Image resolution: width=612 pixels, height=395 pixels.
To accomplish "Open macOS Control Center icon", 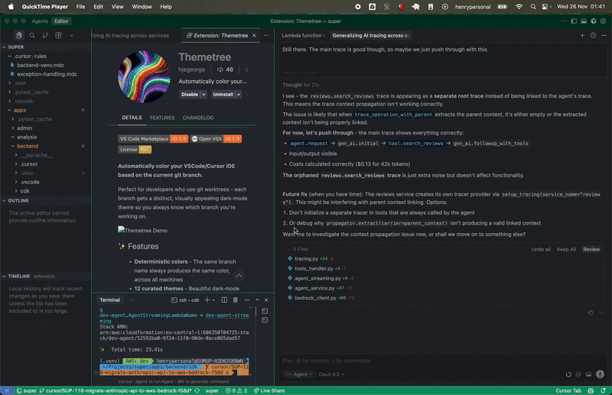I will [x=545, y=7].
